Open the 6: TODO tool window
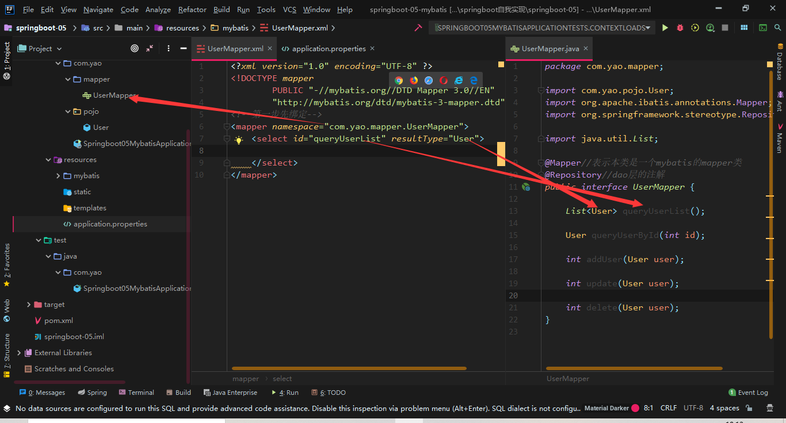The width and height of the screenshot is (786, 423). tap(329, 393)
